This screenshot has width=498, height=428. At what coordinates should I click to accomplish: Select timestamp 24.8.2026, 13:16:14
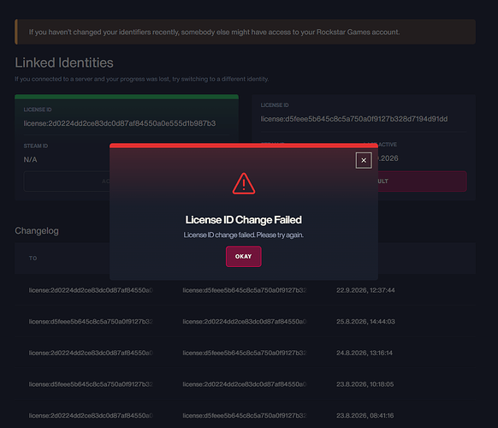click(365, 353)
